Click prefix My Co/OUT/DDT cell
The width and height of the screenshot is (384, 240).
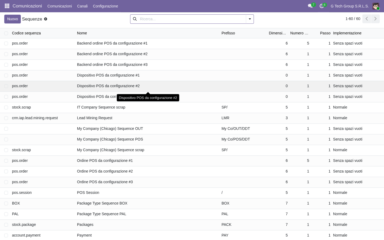click(x=236, y=129)
